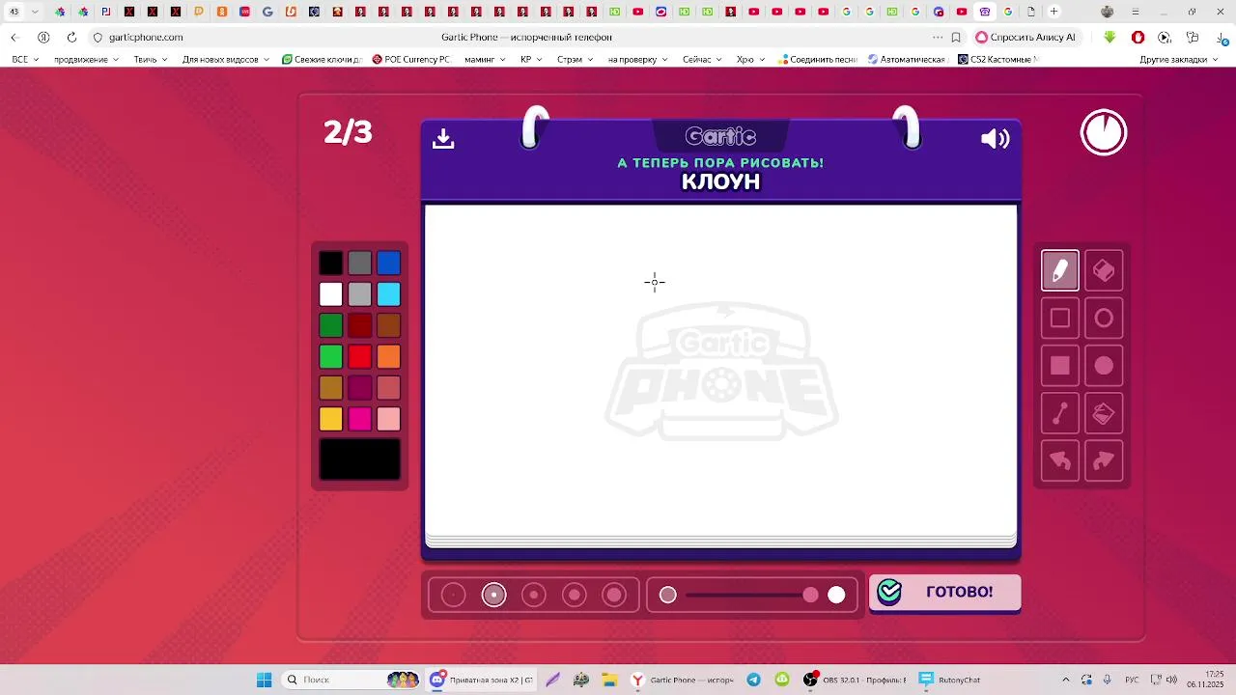Click the white drawing canvas

[720, 369]
